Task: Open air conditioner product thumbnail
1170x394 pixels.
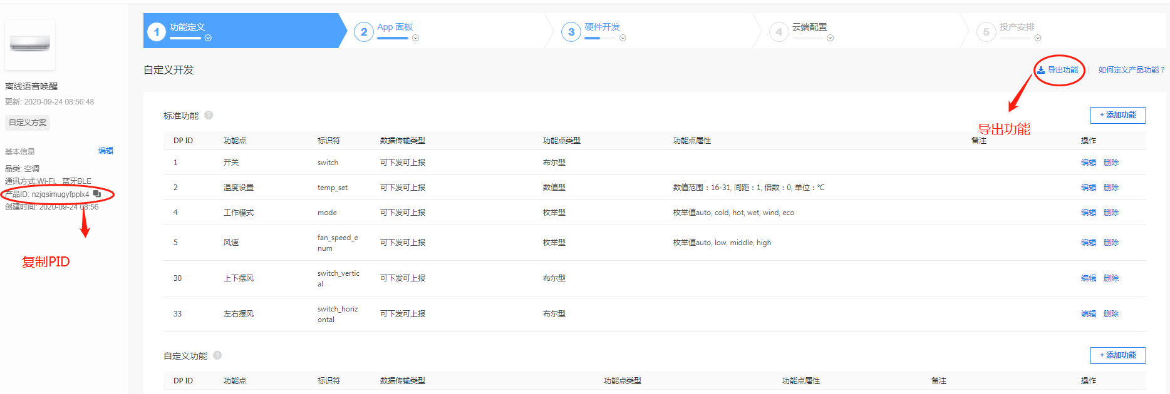Action: coord(30,44)
